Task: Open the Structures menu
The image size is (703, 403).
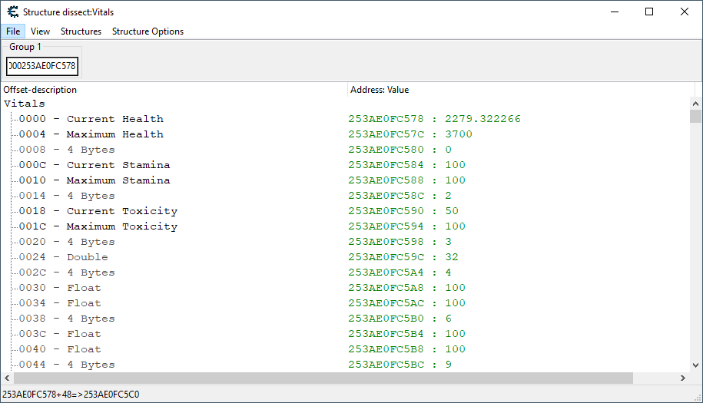Action: click(81, 31)
